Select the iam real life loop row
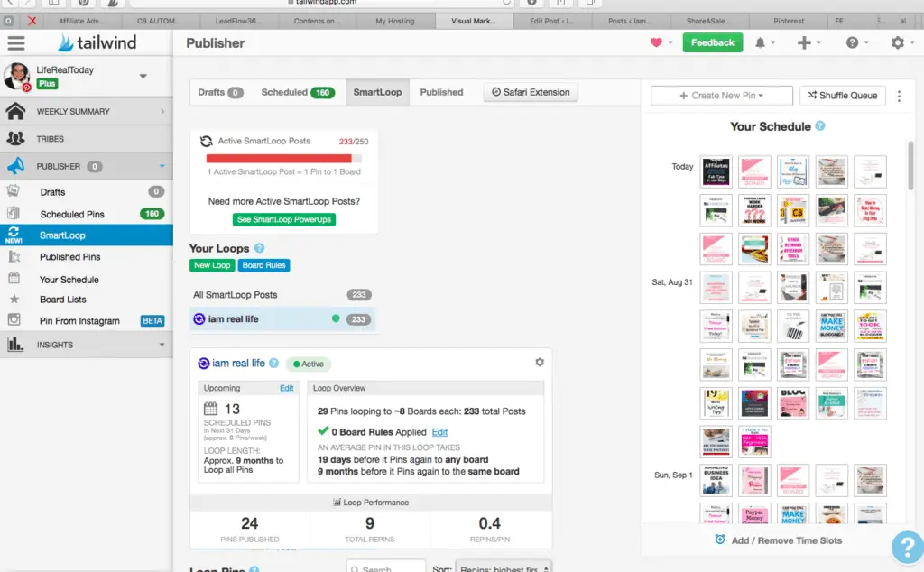 pos(282,318)
